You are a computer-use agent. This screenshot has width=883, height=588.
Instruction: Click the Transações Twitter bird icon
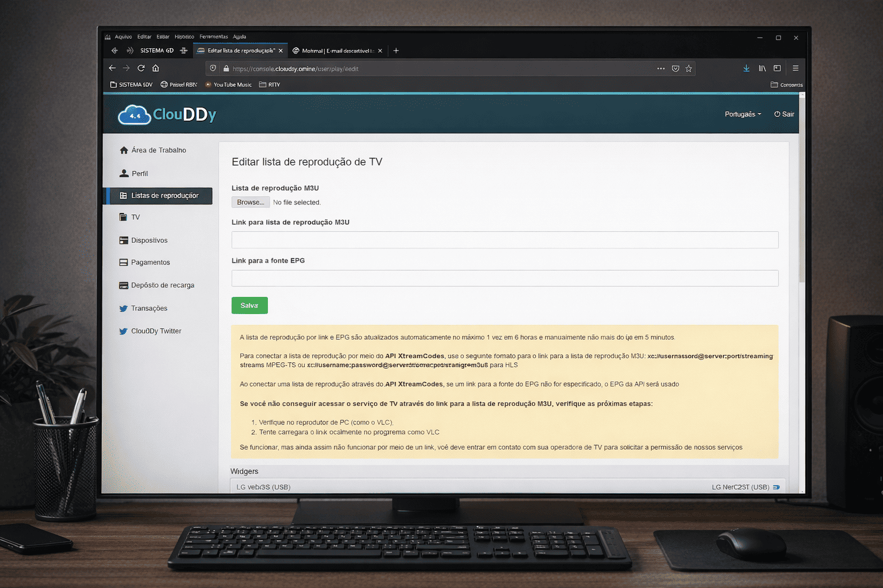click(124, 308)
